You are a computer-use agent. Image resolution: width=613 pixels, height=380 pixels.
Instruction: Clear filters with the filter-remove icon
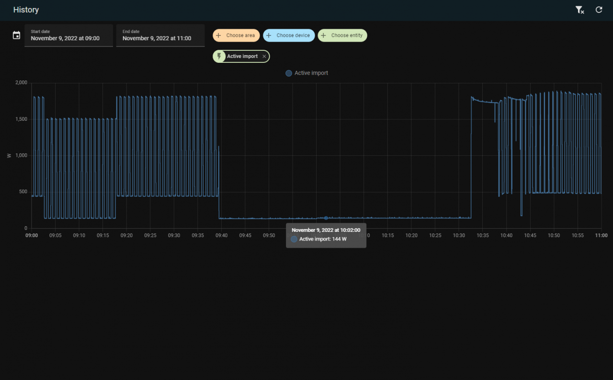579,10
